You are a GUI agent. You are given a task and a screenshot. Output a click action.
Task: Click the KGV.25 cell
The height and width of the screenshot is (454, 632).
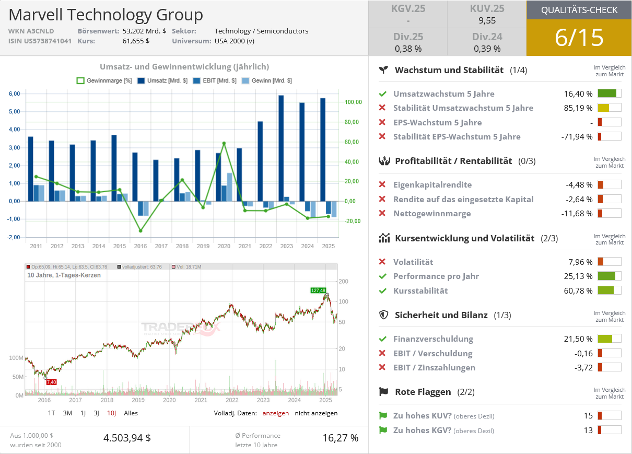[x=408, y=15]
